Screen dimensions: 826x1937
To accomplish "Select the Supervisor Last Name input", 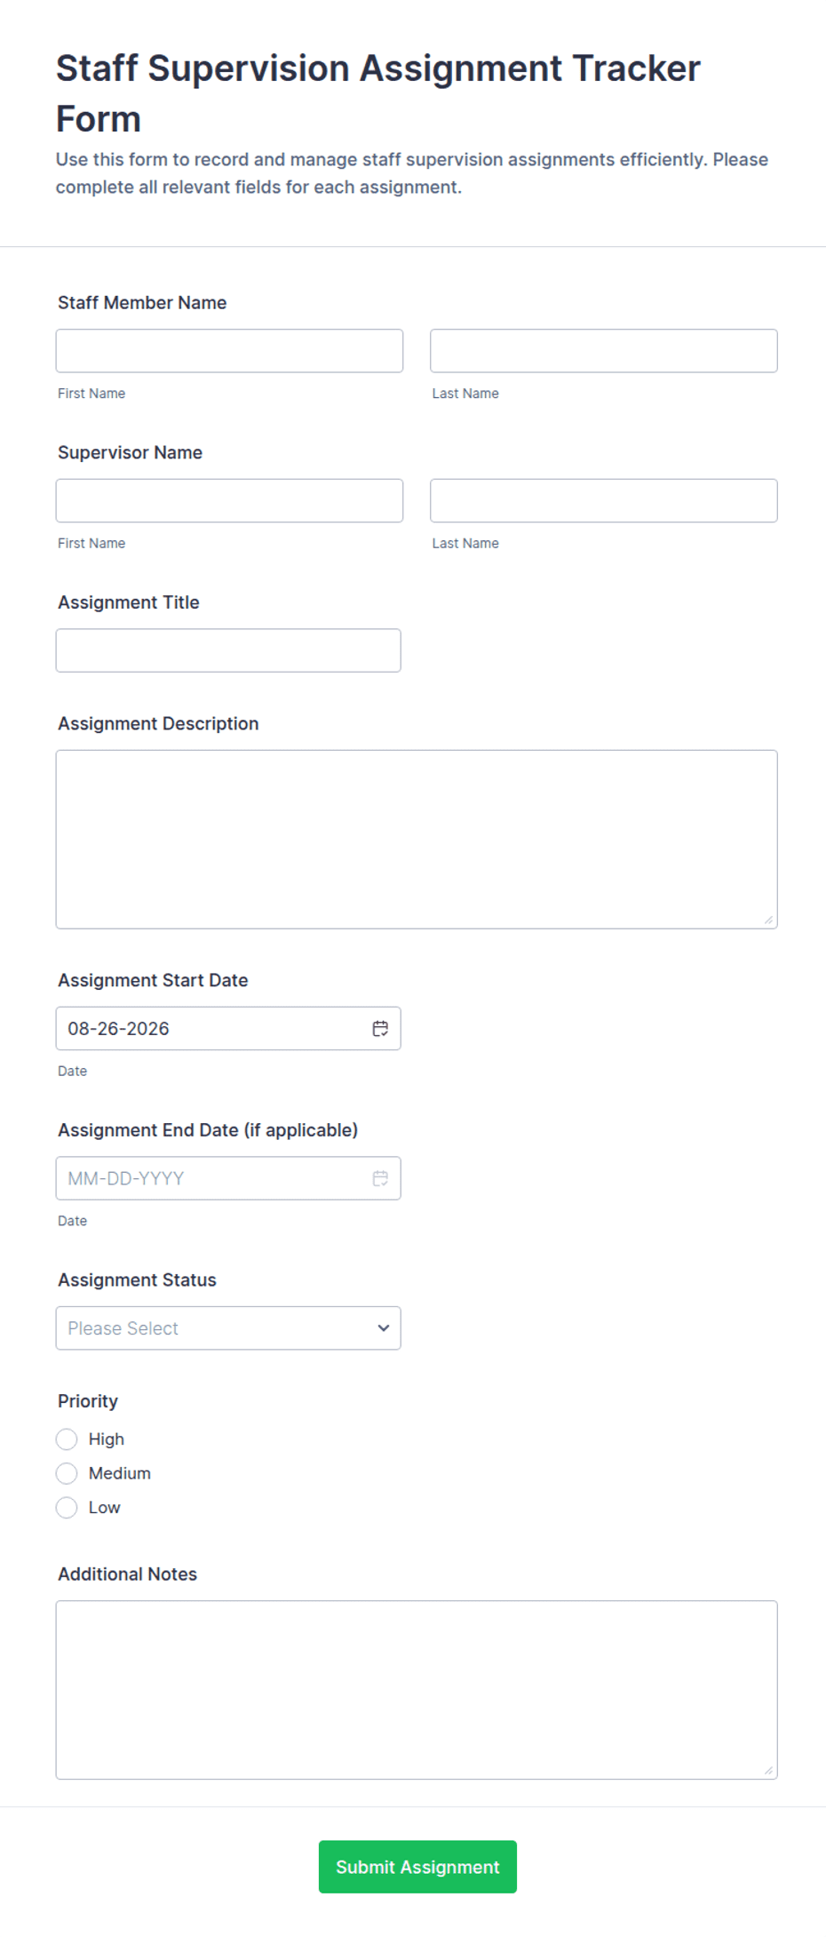I will pos(604,501).
